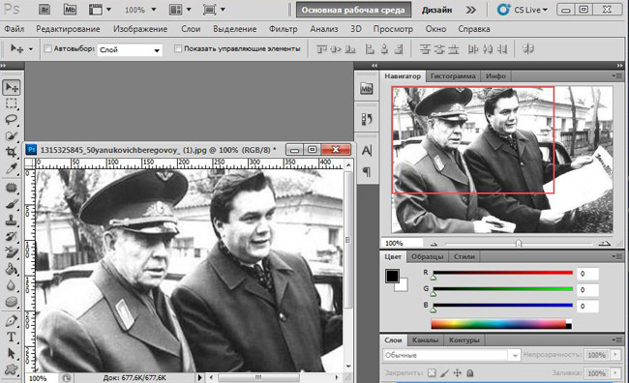Open the Обычные blend mode dropdown
Viewport: 629px width, 383px height.
[451, 355]
